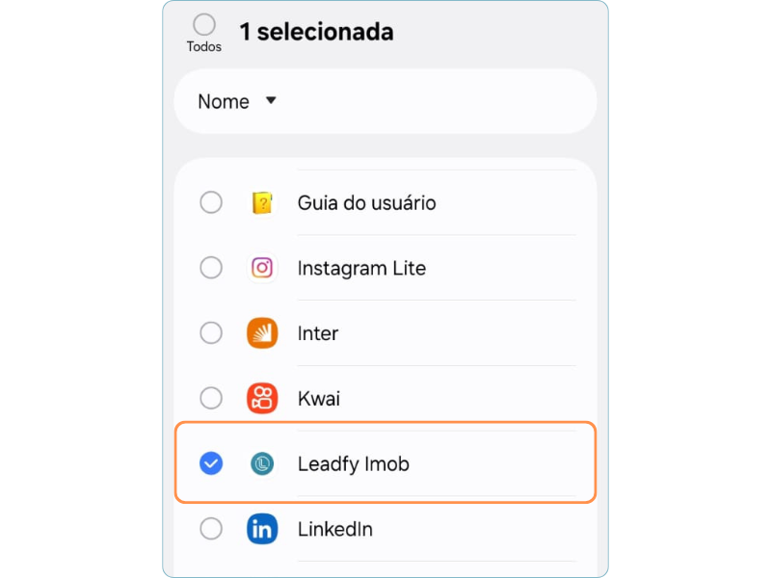The height and width of the screenshot is (578, 771).
Task: Click the dropdown arrow beside Nome
Action: coord(271,100)
